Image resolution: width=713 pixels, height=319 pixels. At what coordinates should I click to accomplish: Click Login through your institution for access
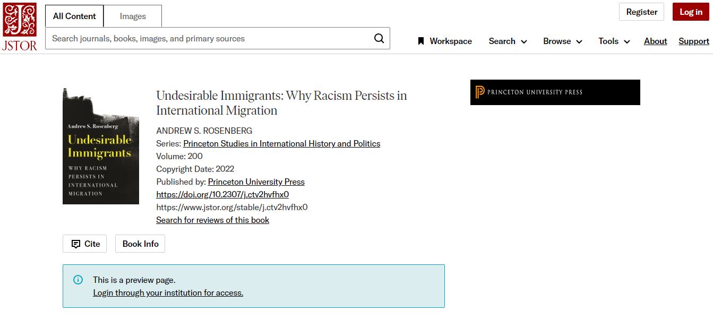click(x=168, y=292)
